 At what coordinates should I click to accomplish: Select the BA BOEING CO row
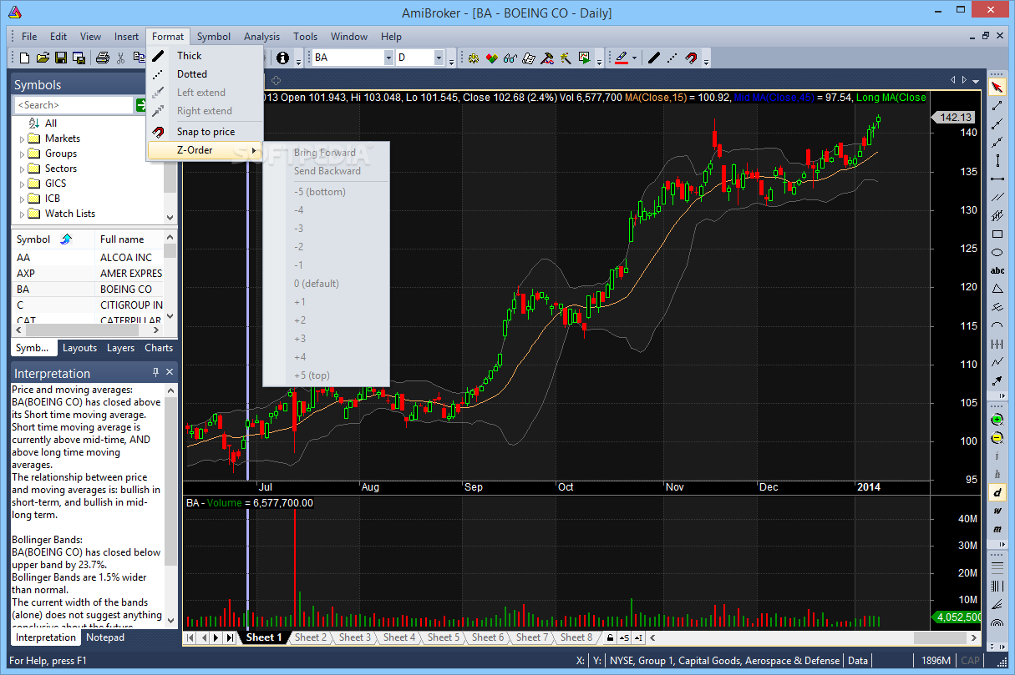[x=88, y=290]
